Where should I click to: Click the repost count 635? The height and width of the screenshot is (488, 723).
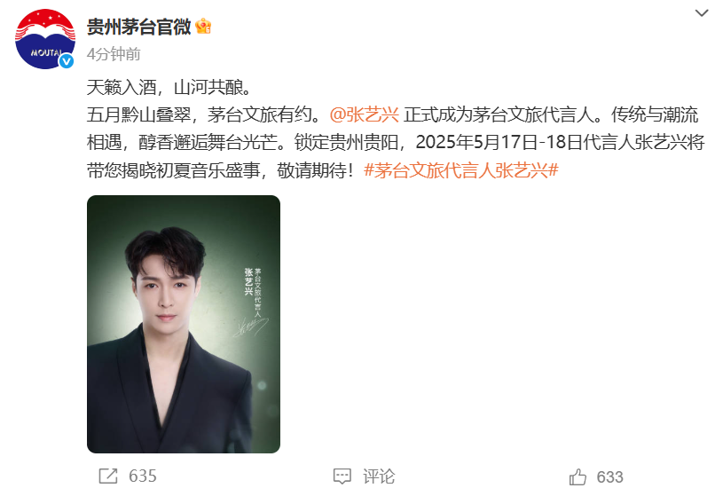click(x=143, y=476)
